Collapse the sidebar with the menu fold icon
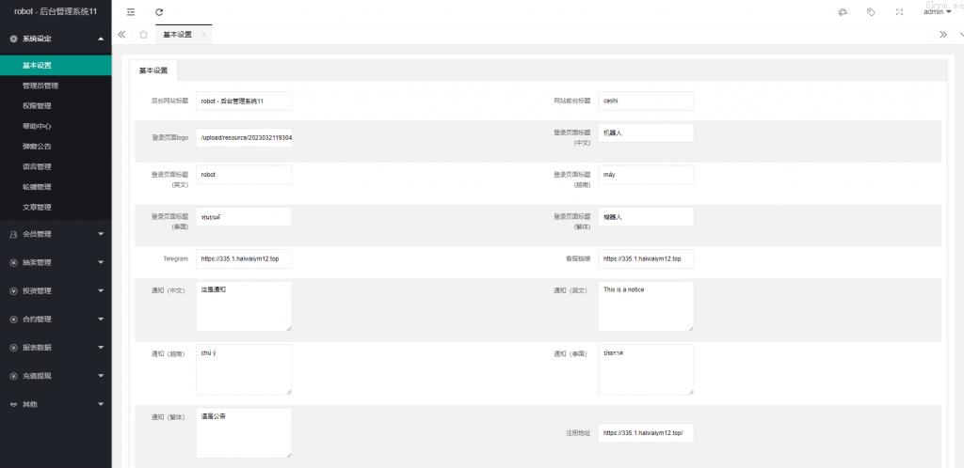The width and height of the screenshot is (964, 468). (x=130, y=11)
